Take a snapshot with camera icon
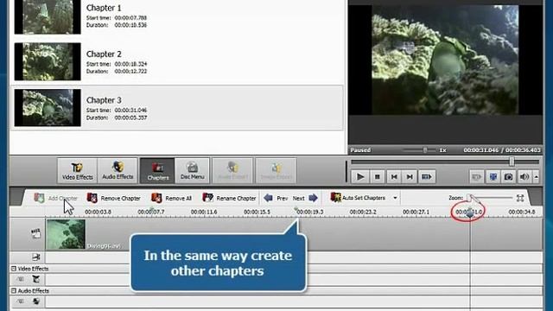 pos(508,176)
